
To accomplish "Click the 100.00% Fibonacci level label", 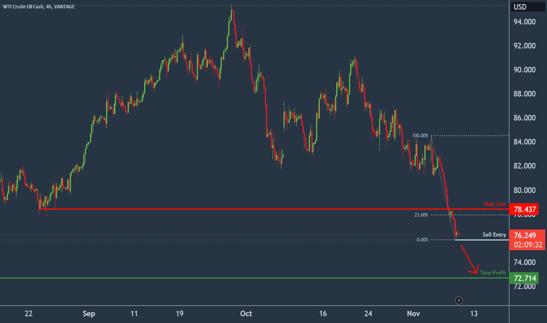I will tap(420, 136).
